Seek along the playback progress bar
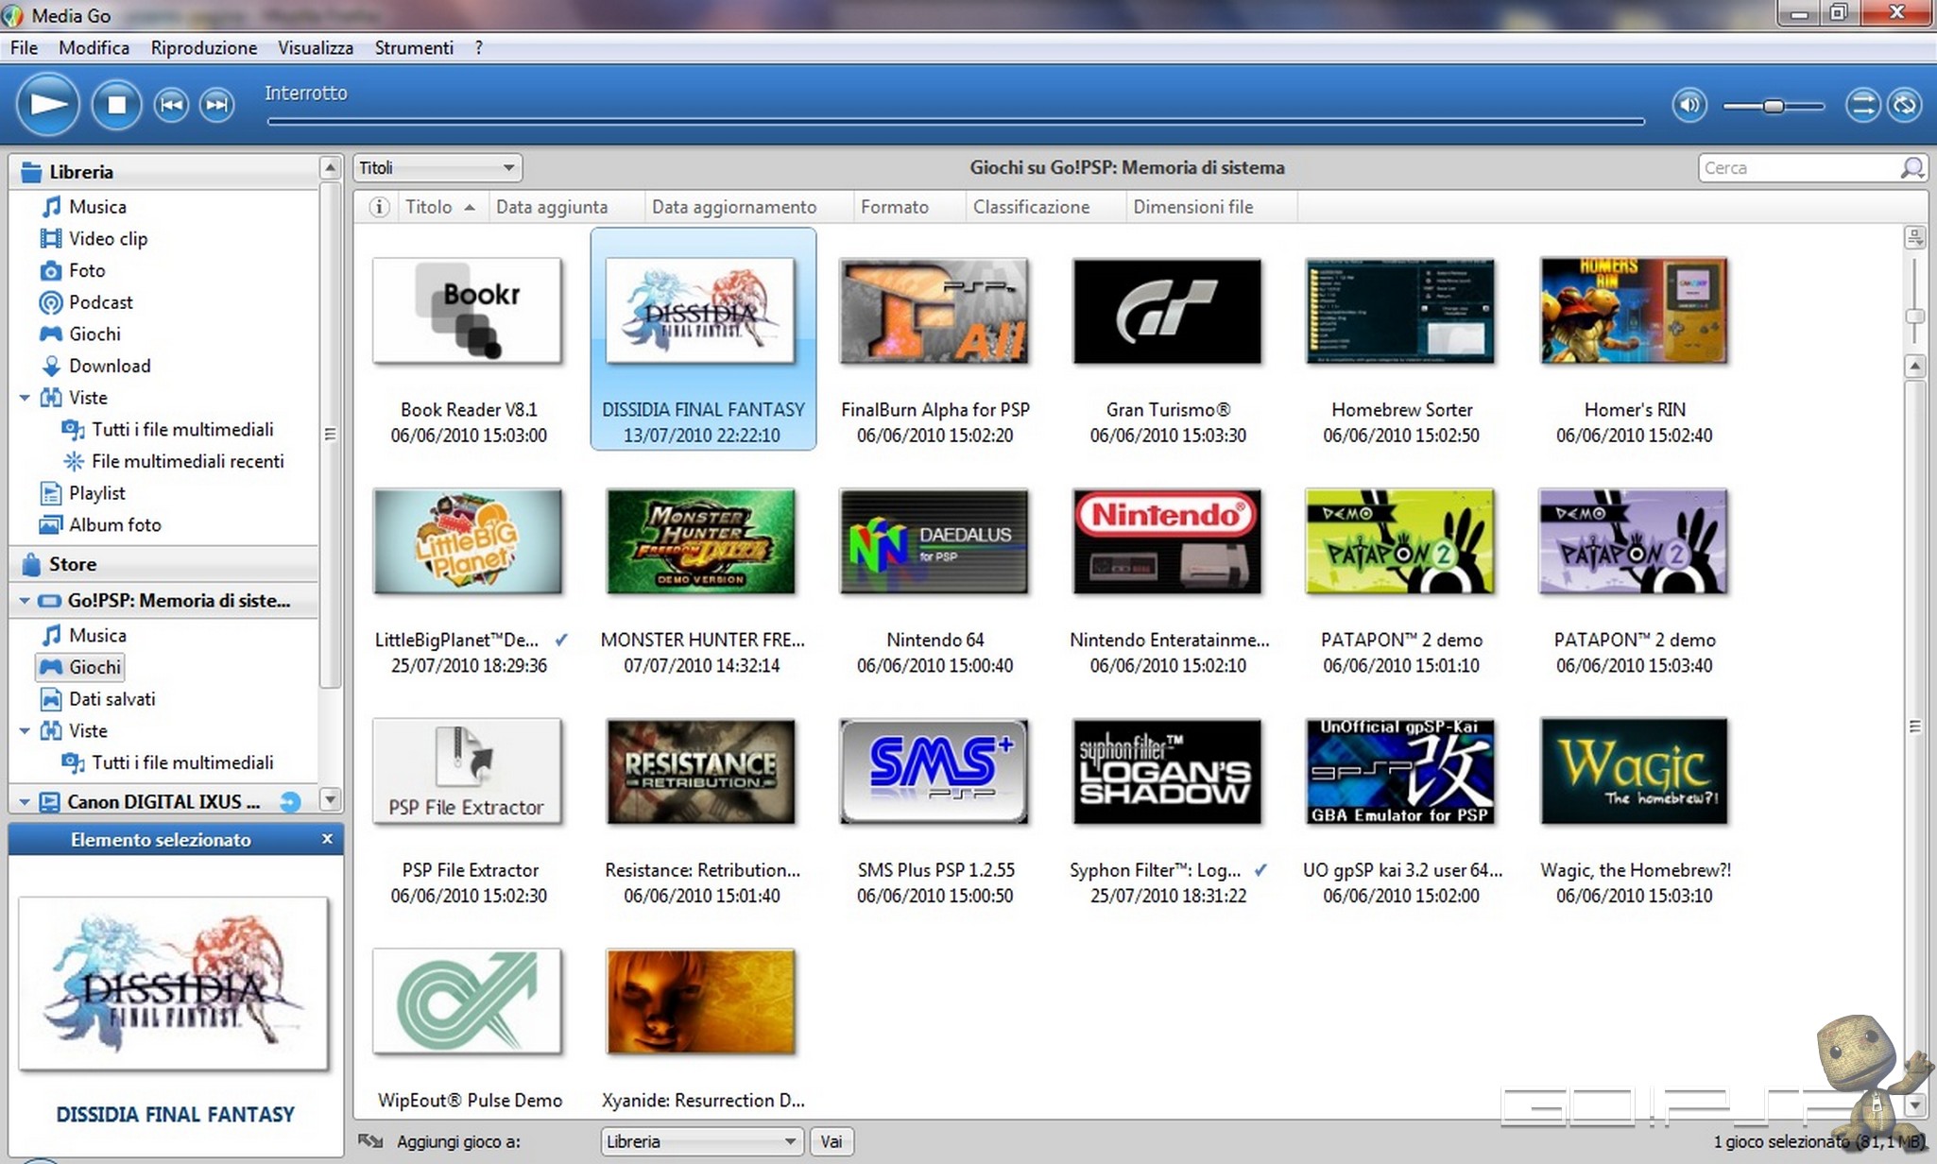Viewport: 1937px width, 1164px height. pyautogui.click(x=955, y=121)
